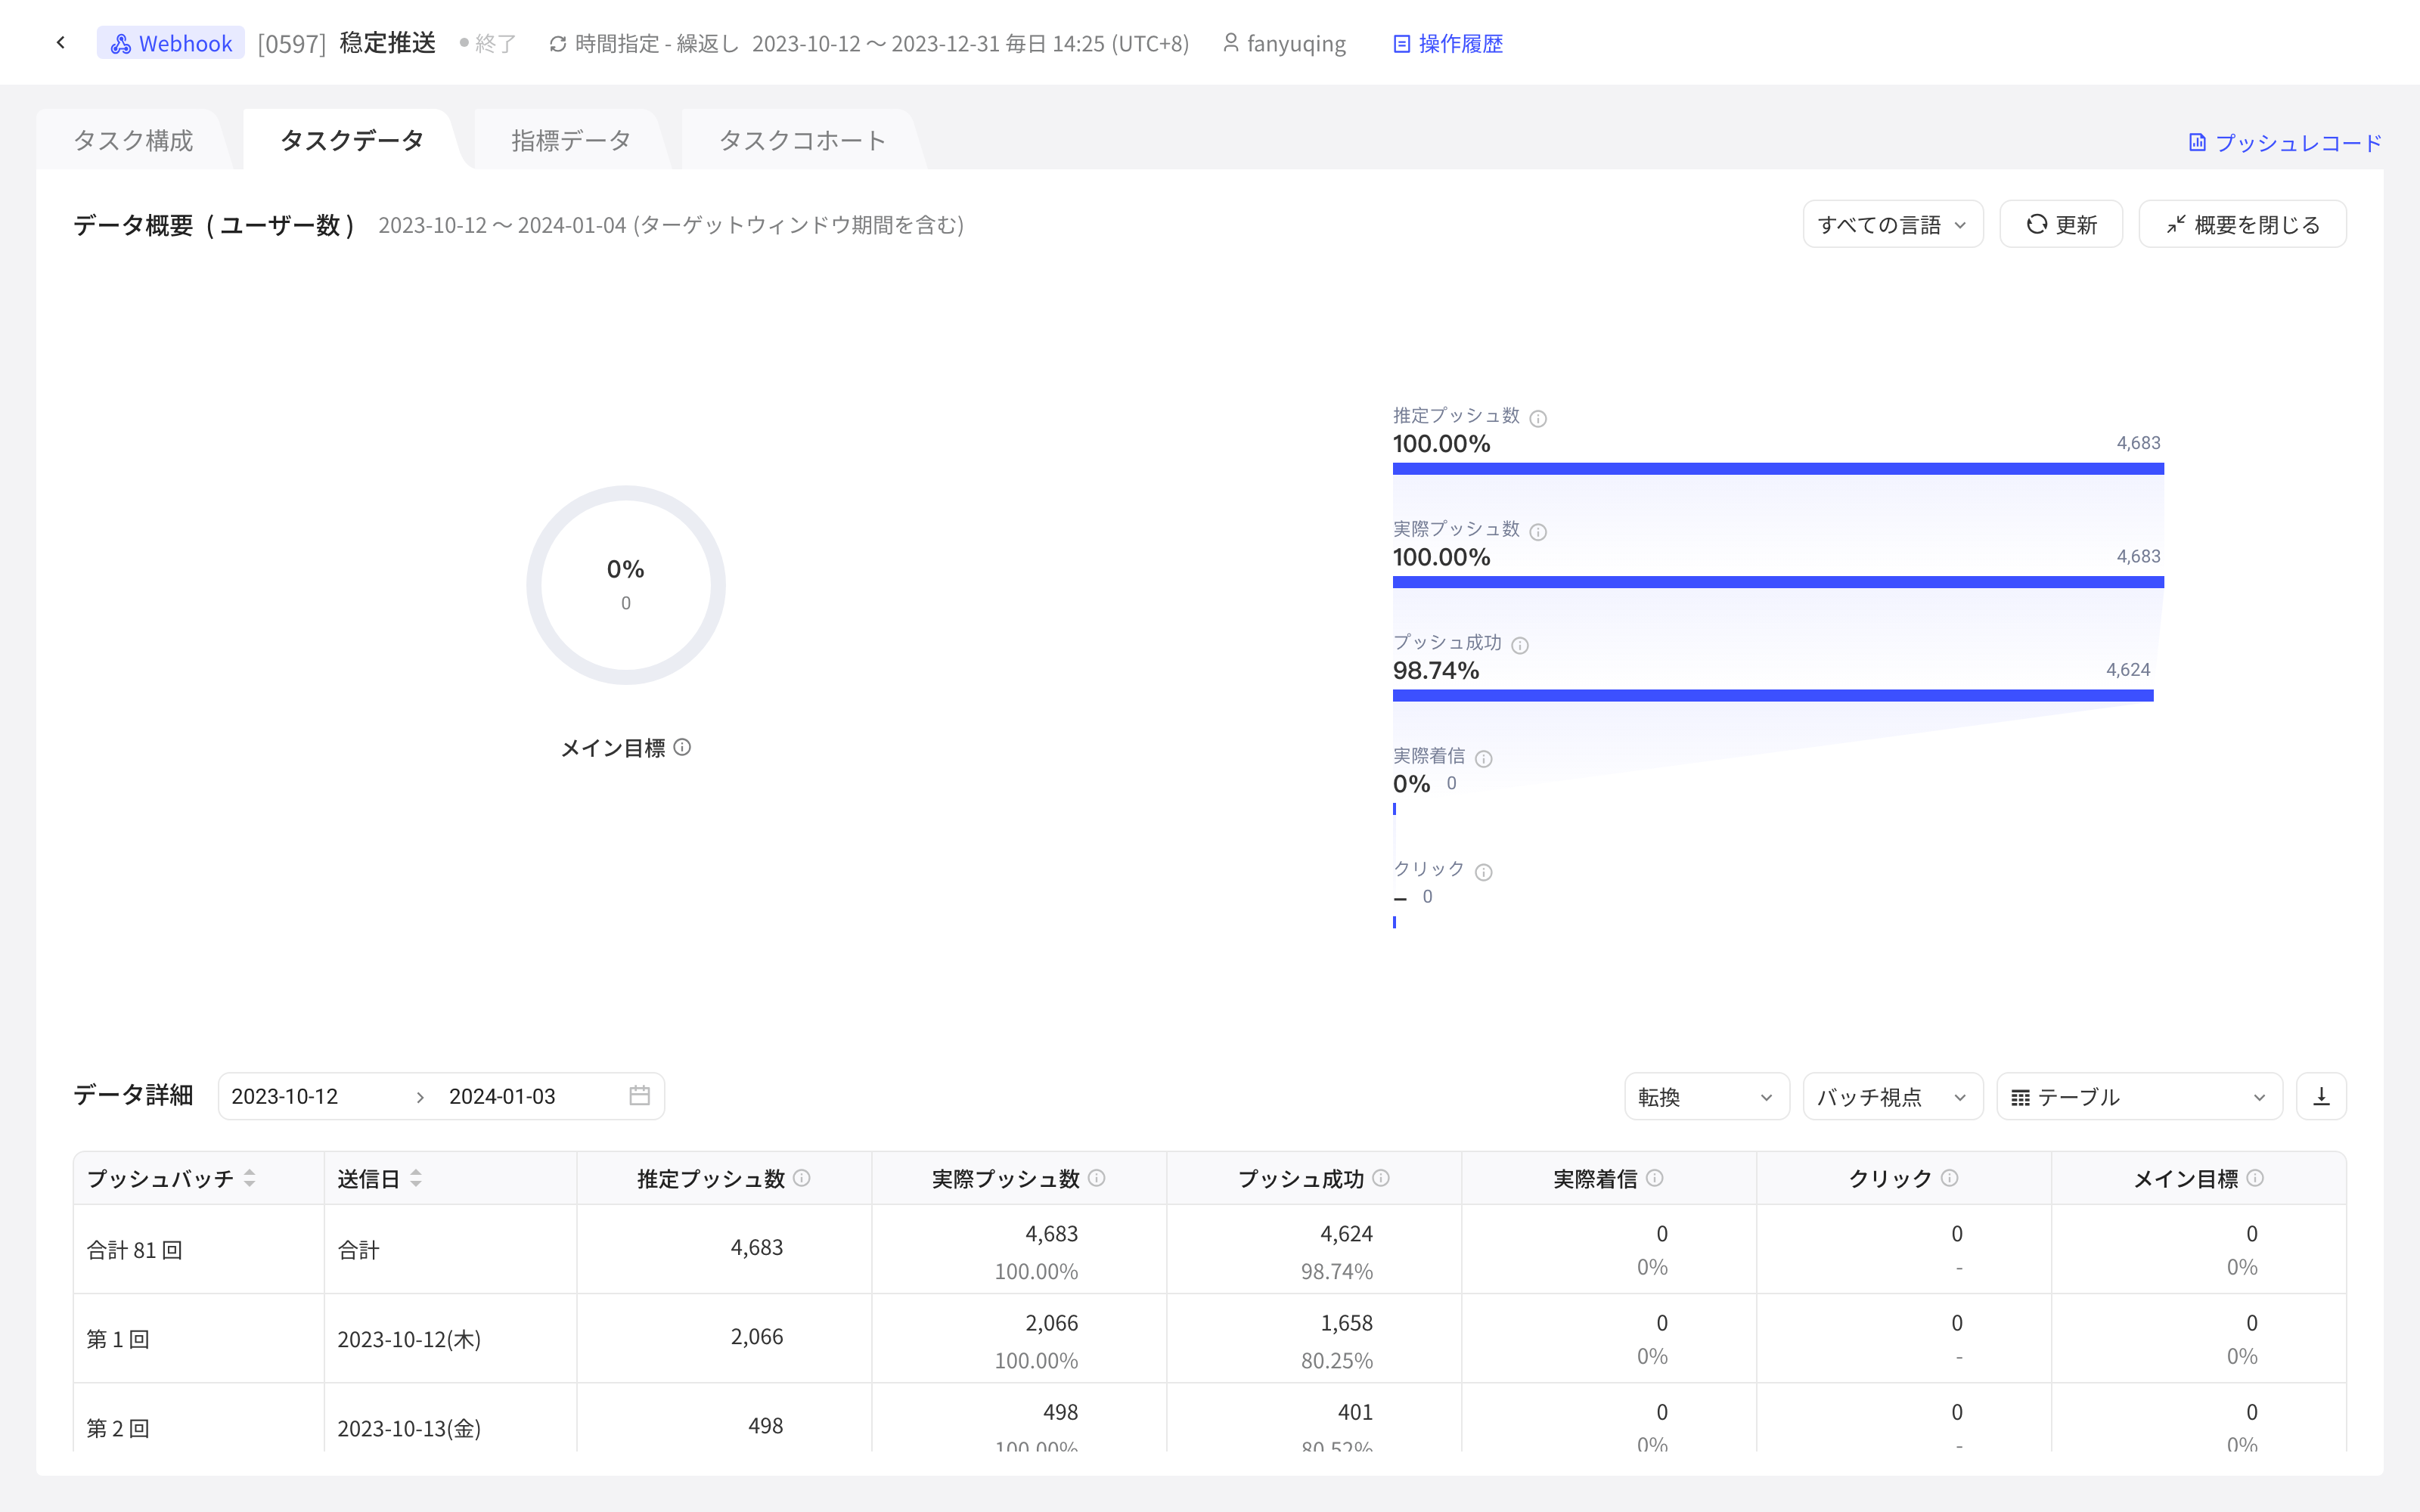Click info icon next to プッシュ成功 in funnel
This screenshot has height=1512, width=2420.
coord(1520,645)
